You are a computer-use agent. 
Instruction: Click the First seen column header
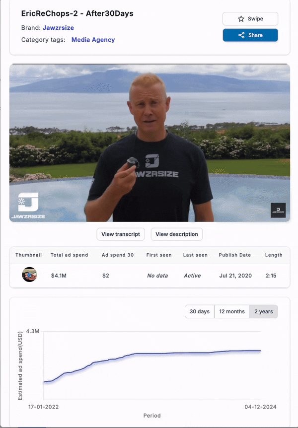tap(159, 255)
